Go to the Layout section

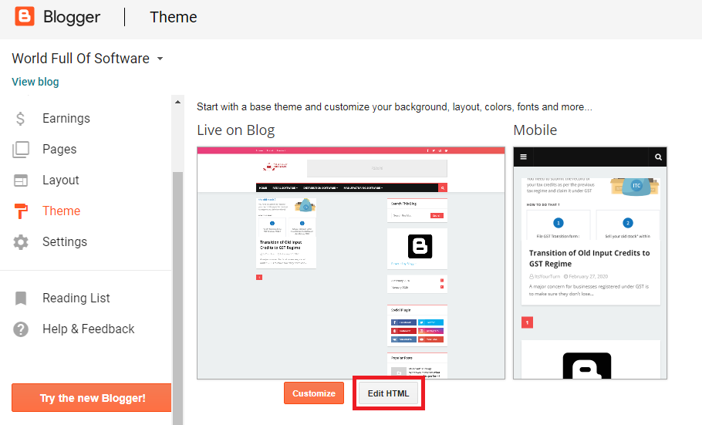tap(60, 180)
